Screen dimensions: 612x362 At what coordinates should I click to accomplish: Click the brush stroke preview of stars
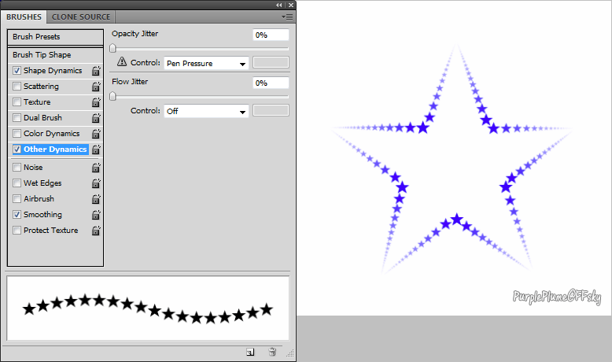pos(148,308)
